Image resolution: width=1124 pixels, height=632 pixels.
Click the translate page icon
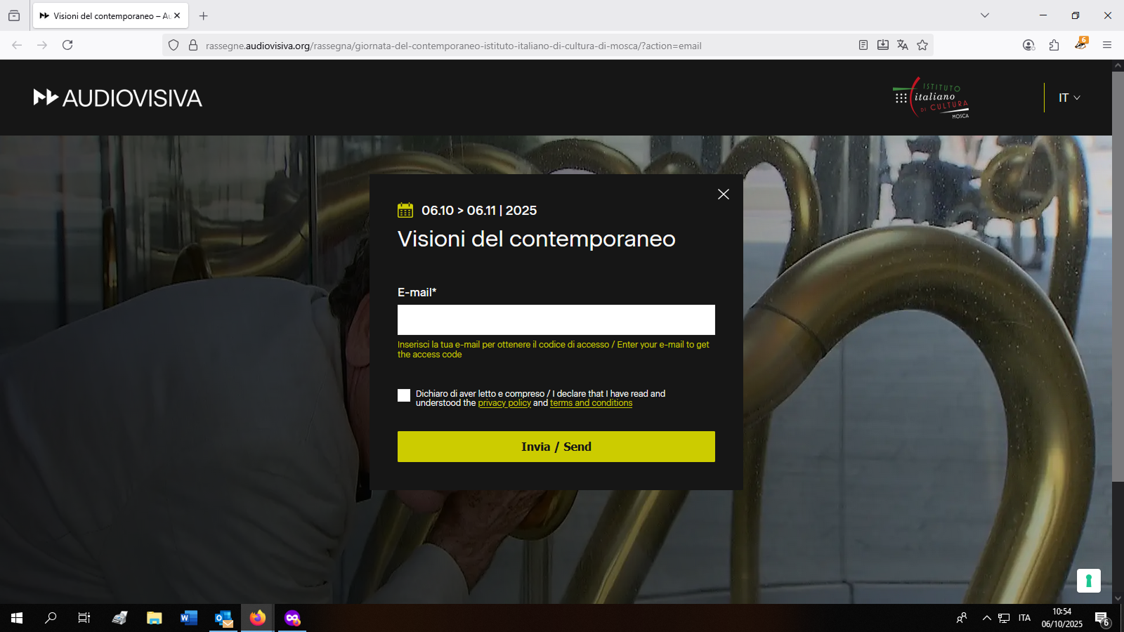903,45
